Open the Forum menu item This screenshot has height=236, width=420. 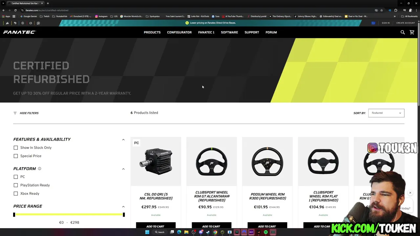(271, 32)
